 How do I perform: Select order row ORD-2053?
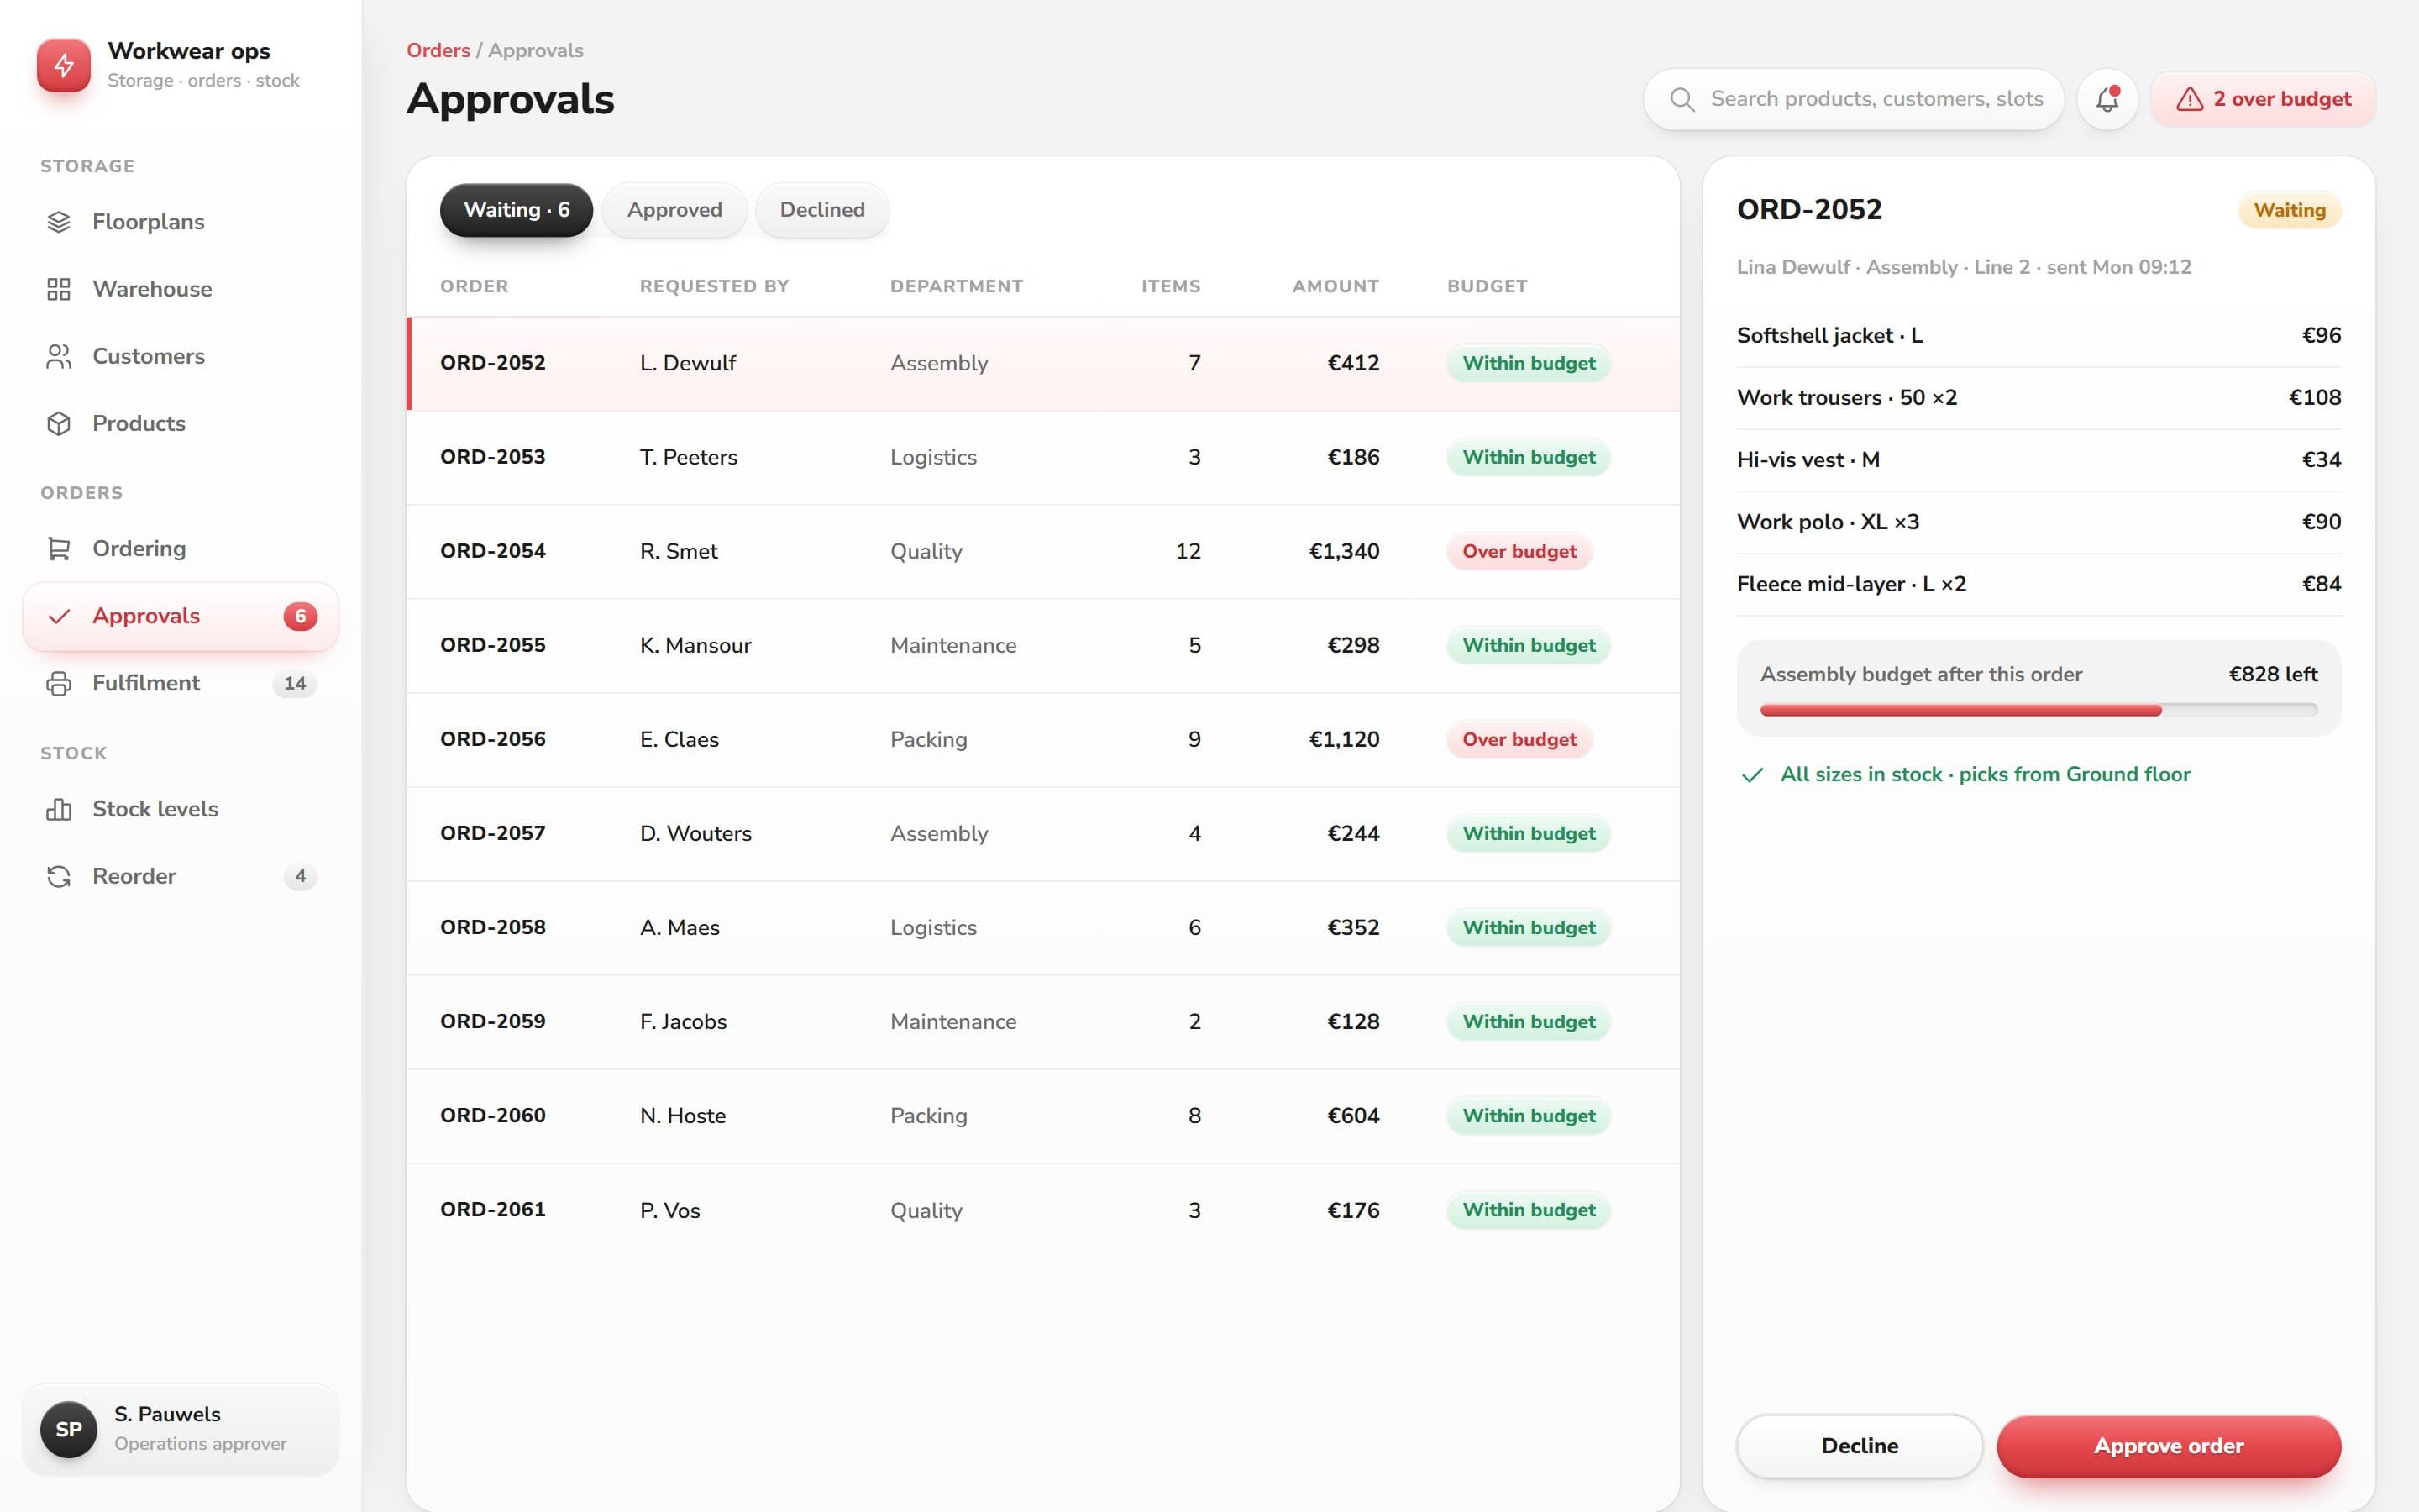click(x=1042, y=457)
